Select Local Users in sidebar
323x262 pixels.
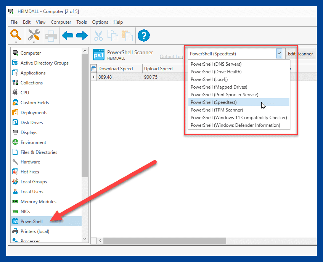pos(47,192)
